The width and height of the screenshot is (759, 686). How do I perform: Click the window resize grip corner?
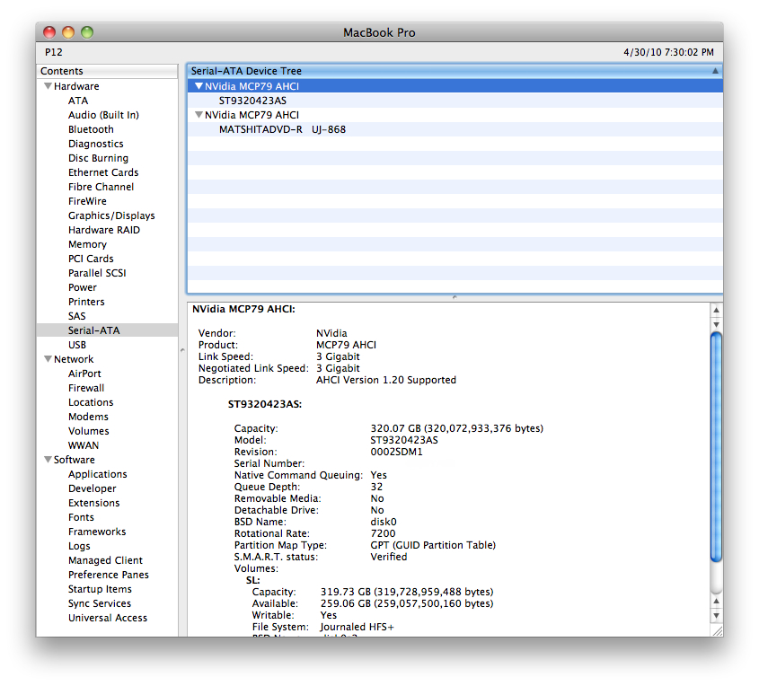coord(717,630)
